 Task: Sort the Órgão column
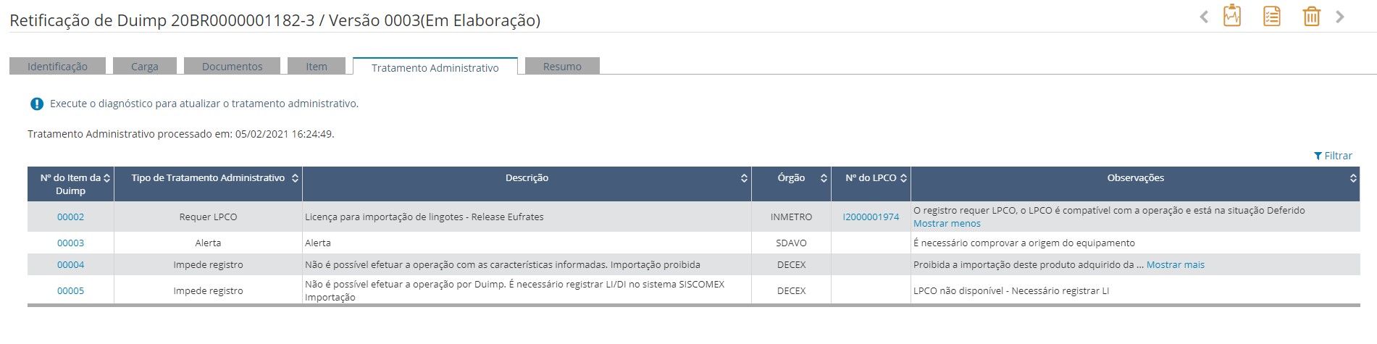[x=824, y=178]
